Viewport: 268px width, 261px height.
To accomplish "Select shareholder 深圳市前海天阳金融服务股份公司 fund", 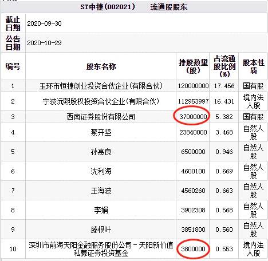I will pyautogui.click(x=101, y=249).
